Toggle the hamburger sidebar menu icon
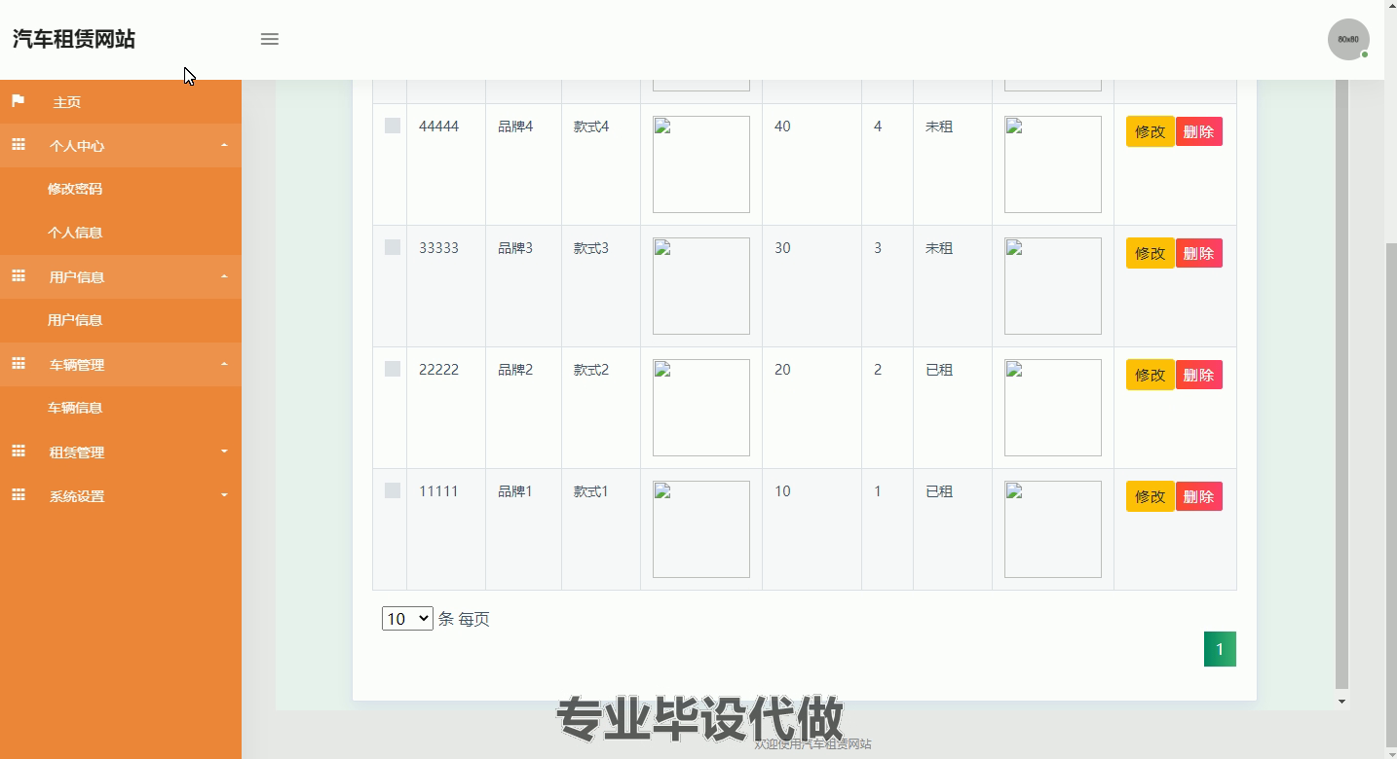This screenshot has height=759, width=1397. click(270, 39)
